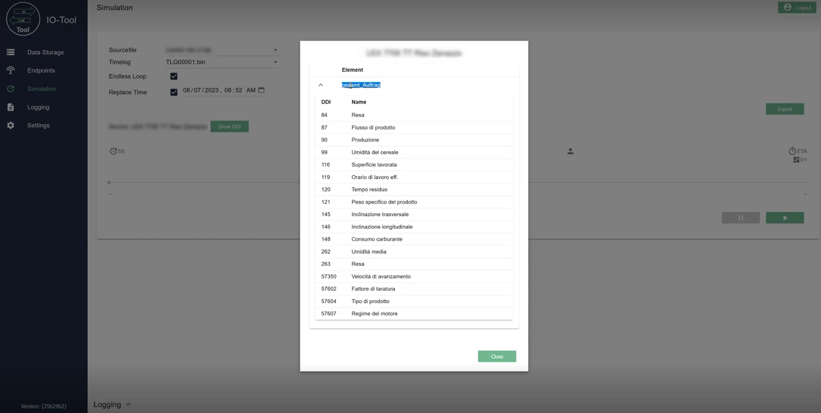Select the Tipo di prodotto row

(414, 301)
